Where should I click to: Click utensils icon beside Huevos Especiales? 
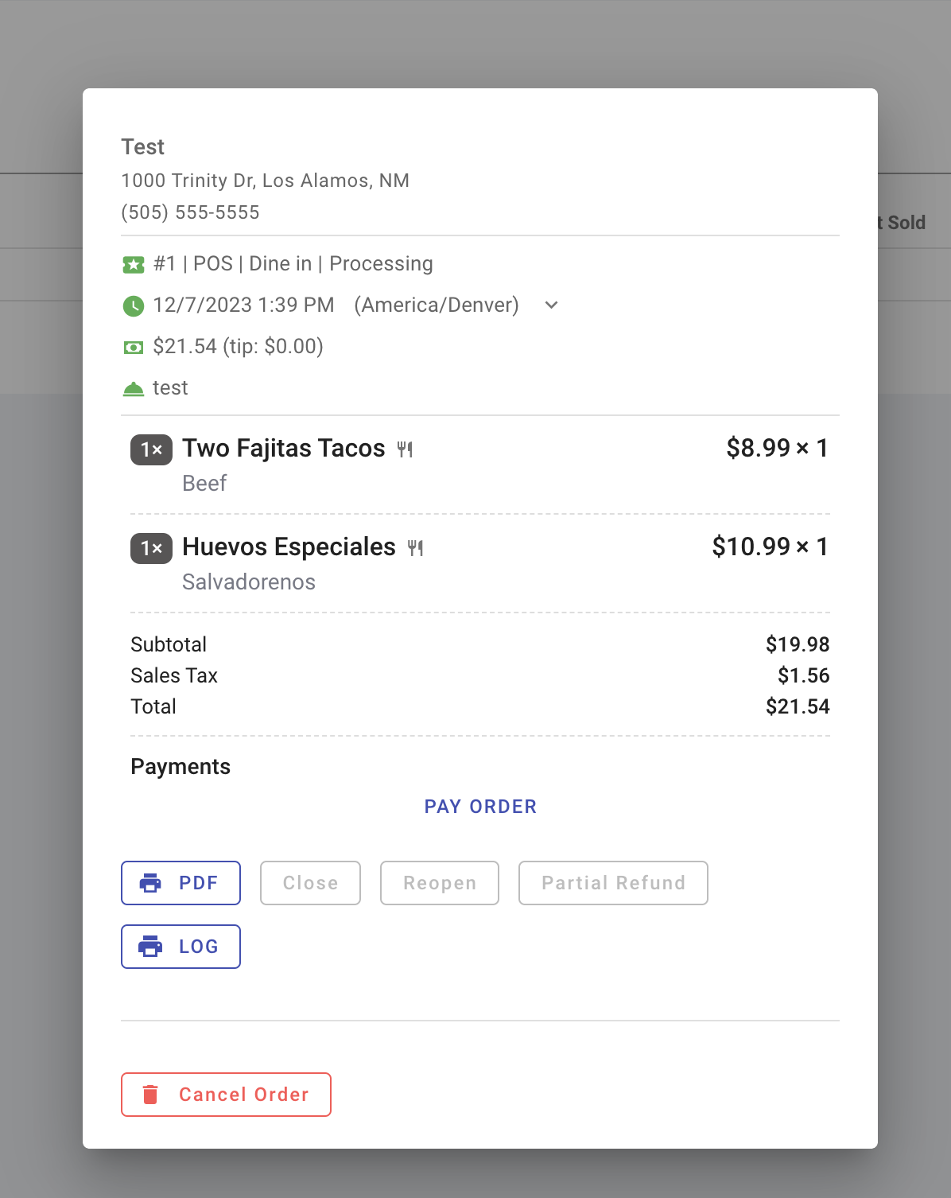(x=415, y=548)
